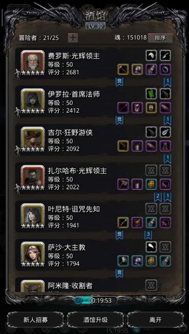
Task: Click the blue banner numbered 2
Action: coord(158,197)
